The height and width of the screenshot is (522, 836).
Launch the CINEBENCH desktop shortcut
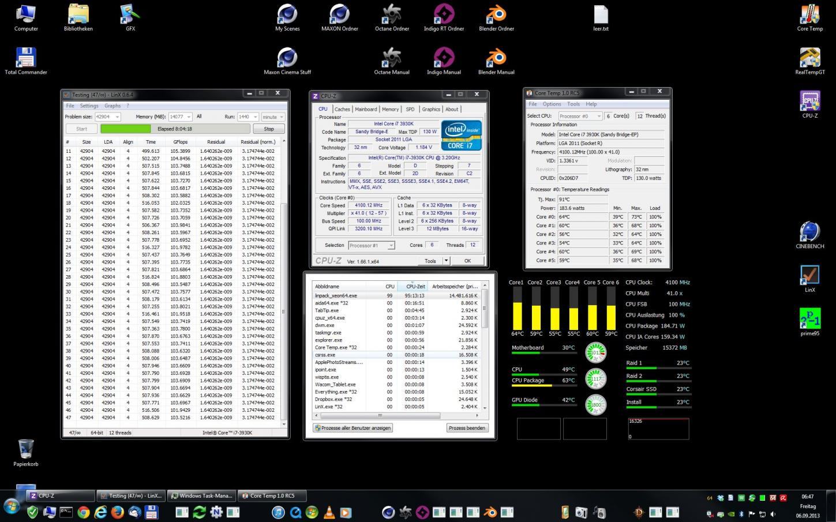tap(809, 235)
